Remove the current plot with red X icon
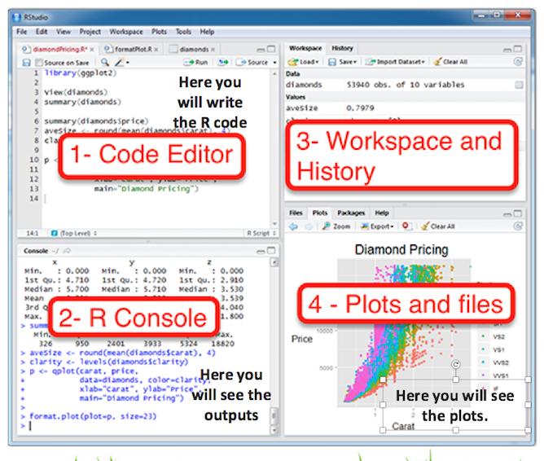This screenshot has height=461, width=544. tap(406, 226)
